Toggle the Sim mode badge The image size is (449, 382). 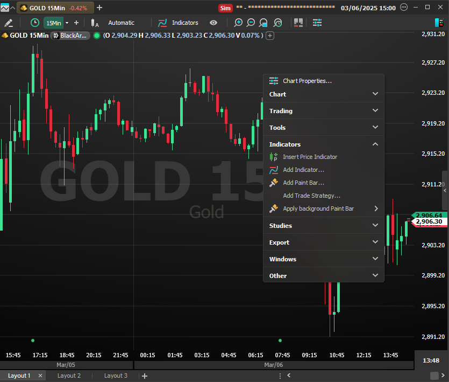click(225, 8)
